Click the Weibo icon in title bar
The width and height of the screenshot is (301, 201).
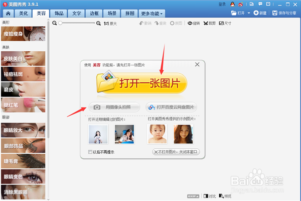(x=240, y=4)
